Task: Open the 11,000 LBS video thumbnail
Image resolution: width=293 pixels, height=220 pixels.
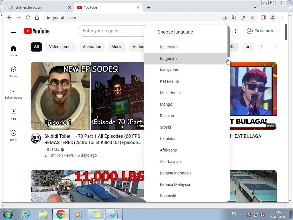Action: (87, 186)
